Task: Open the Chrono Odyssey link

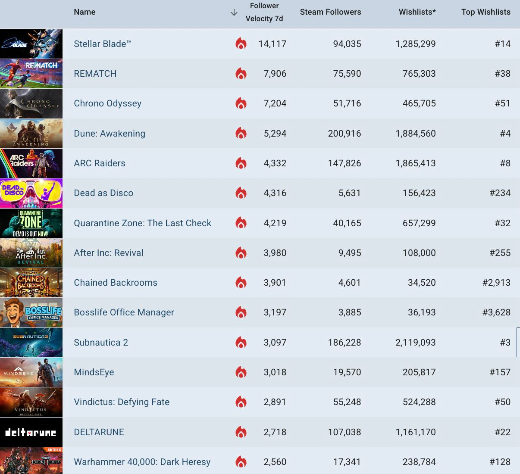Action: 108,103
